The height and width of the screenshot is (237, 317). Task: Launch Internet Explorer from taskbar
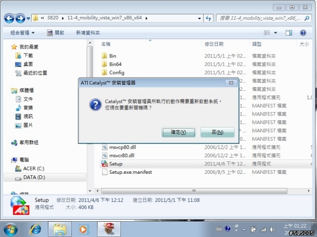click(36, 229)
